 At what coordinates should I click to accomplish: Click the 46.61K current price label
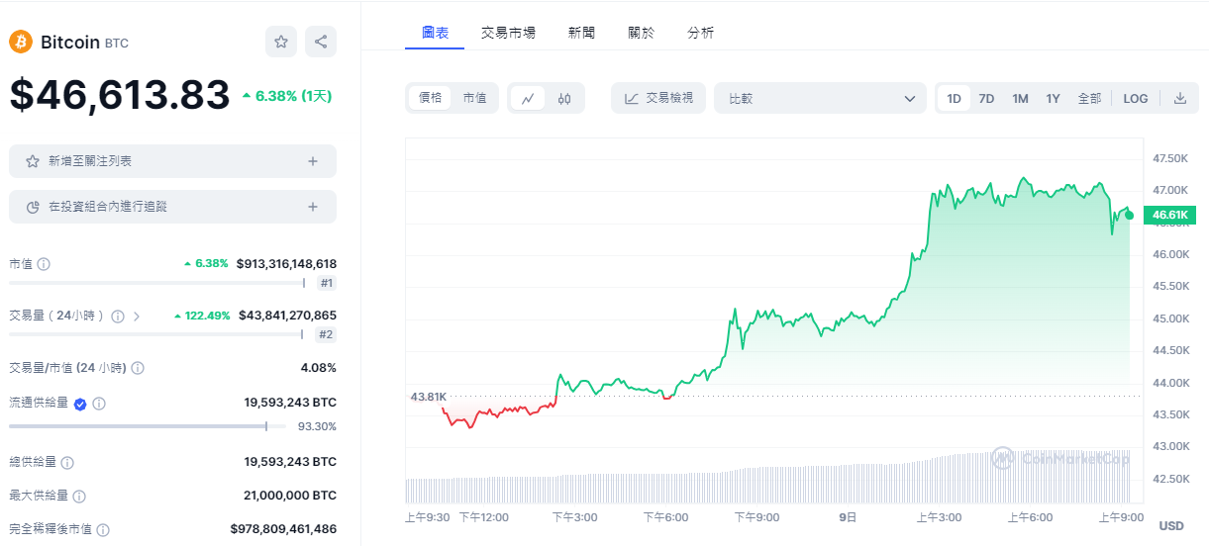[x=1168, y=215]
